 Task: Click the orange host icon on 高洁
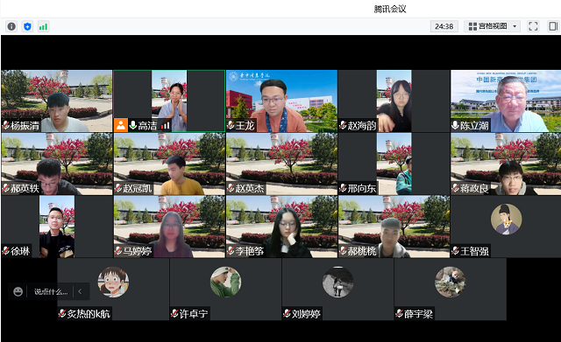click(121, 125)
